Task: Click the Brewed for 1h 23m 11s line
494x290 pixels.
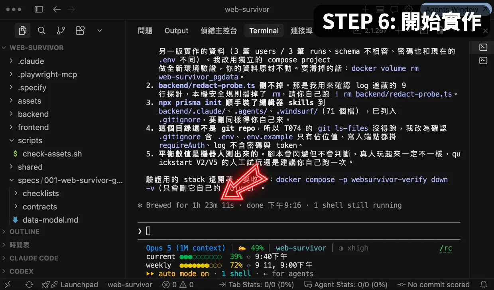Action: pos(270,205)
